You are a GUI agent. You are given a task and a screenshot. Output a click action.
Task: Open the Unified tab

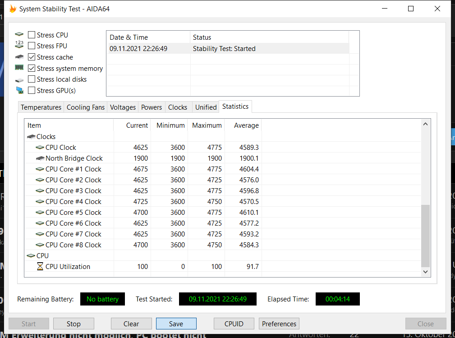click(x=206, y=107)
